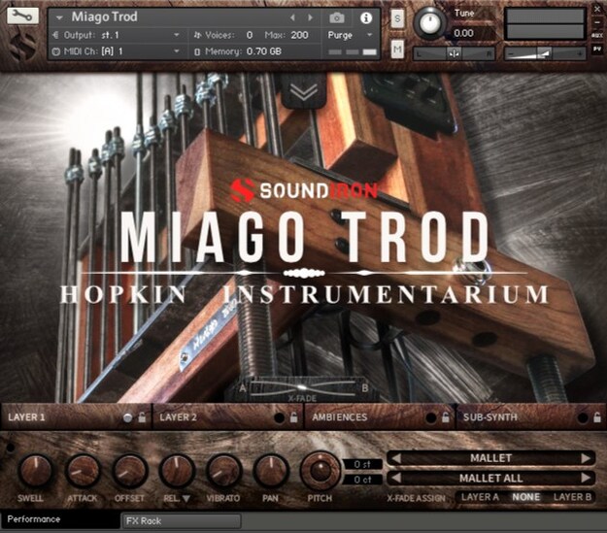The image size is (607, 533).
Task: Toggle Layer 1 on/off indicator
Action: (127, 417)
